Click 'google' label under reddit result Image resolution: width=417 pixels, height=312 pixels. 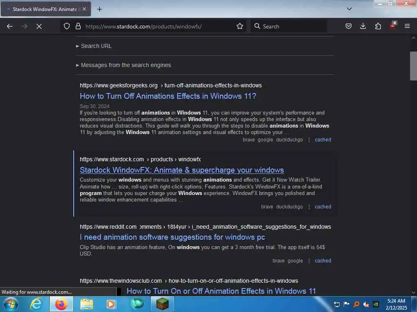295,261
